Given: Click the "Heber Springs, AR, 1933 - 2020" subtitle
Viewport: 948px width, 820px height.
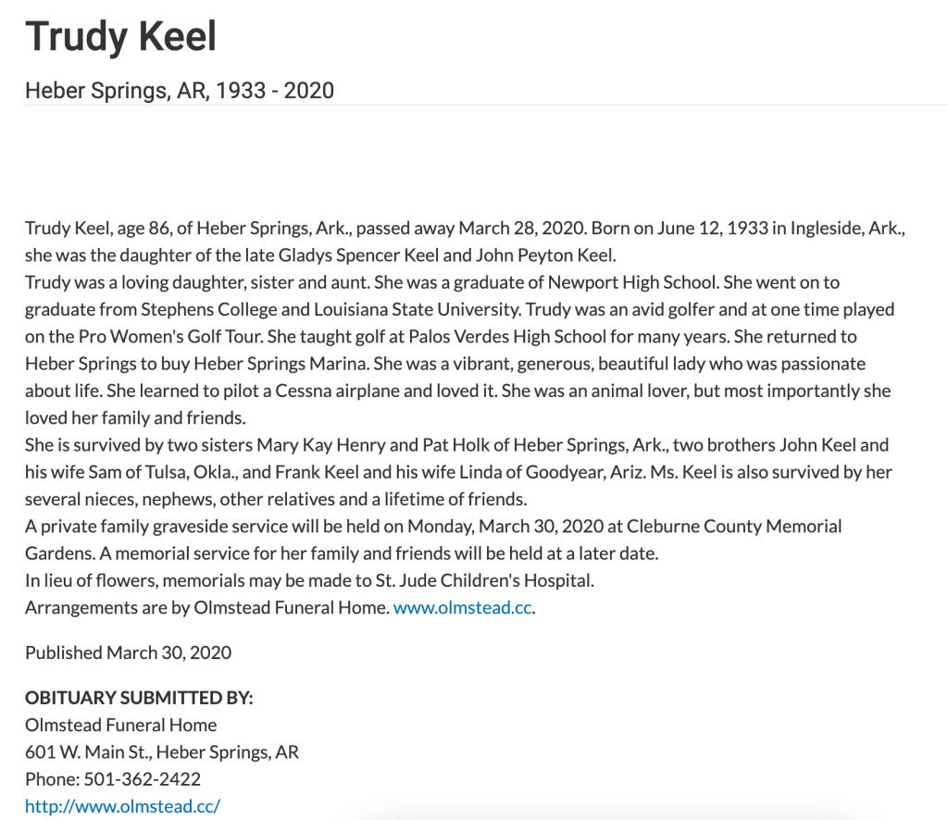Looking at the screenshot, I should (x=180, y=91).
